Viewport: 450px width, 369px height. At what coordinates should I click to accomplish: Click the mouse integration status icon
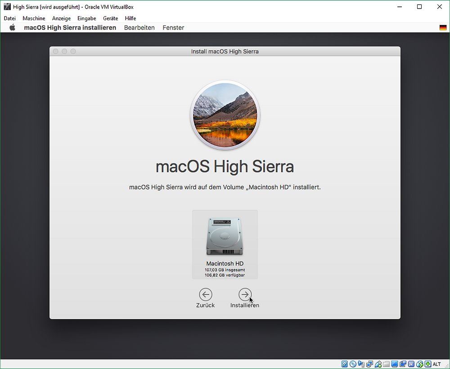(x=419, y=364)
